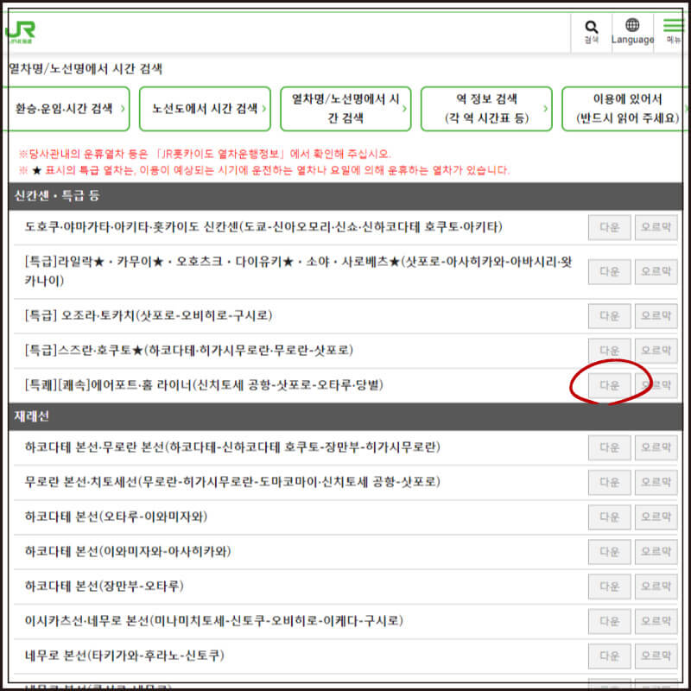The width and height of the screenshot is (691, 691).
Task: Click 다운 for 이시카츠선·네무로 본선 row
Action: point(609,621)
